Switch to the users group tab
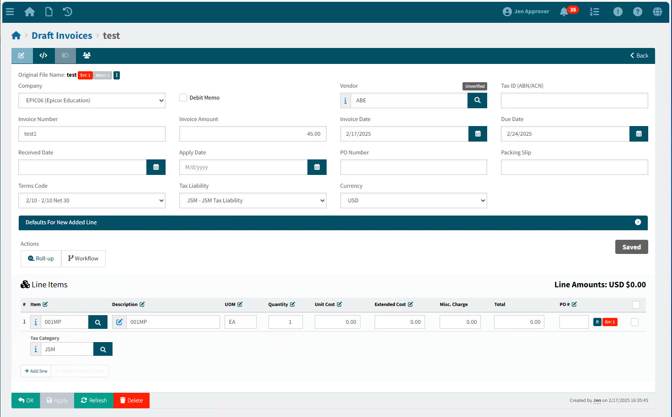672x417 pixels. click(x=86, y=56)
